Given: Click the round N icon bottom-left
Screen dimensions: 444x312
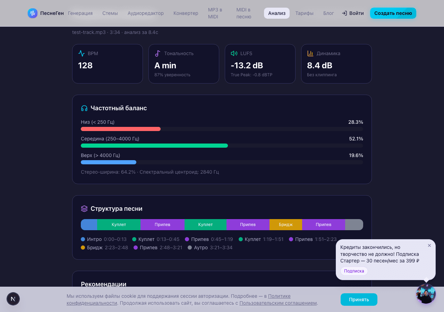Looking at the screenshot, I should (x=13, y=299).
